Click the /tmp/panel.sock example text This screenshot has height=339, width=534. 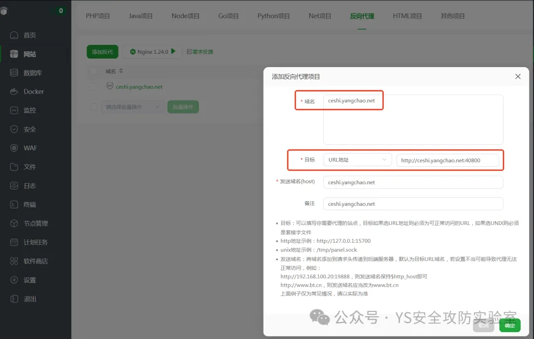tap(337, 250)
